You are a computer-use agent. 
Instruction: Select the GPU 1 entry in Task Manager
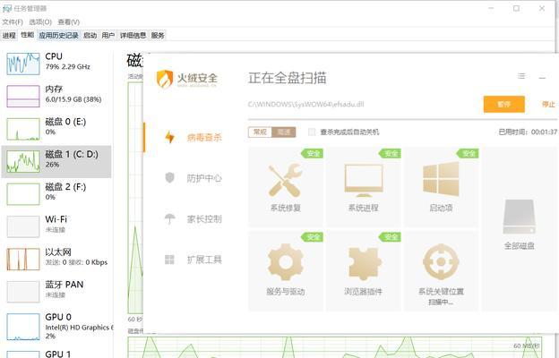point(56,353)
